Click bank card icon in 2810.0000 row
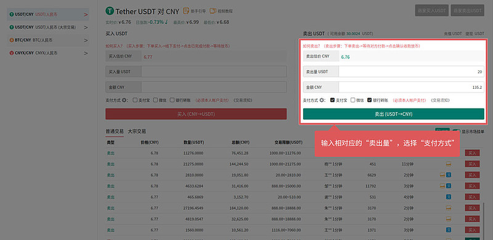This screenshot has width=493, height=240. click(442, 175)
